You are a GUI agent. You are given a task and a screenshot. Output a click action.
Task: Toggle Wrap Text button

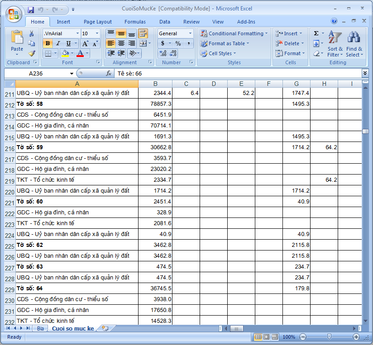click(x=143, y=33)
